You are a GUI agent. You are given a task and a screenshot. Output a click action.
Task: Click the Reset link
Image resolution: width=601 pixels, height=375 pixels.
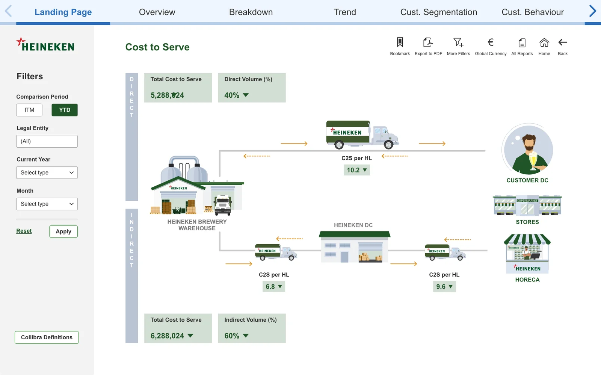pos(24,231)
